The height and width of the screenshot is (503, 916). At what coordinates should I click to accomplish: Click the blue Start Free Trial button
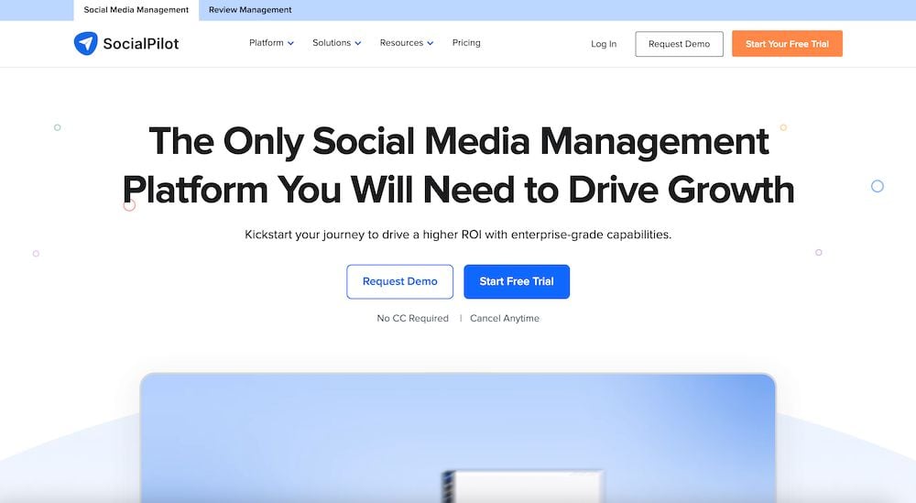click(517, 281)
